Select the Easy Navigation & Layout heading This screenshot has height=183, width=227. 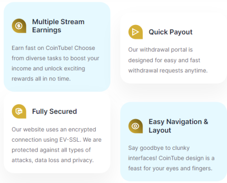[x=178, y=126]
